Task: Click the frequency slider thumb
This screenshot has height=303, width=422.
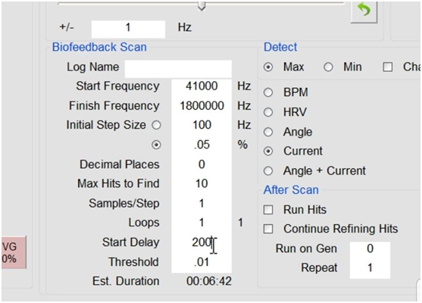Action: coord(202,6)
